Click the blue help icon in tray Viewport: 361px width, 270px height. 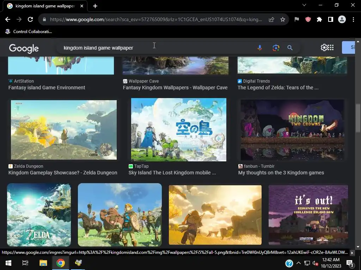(289, 263)
